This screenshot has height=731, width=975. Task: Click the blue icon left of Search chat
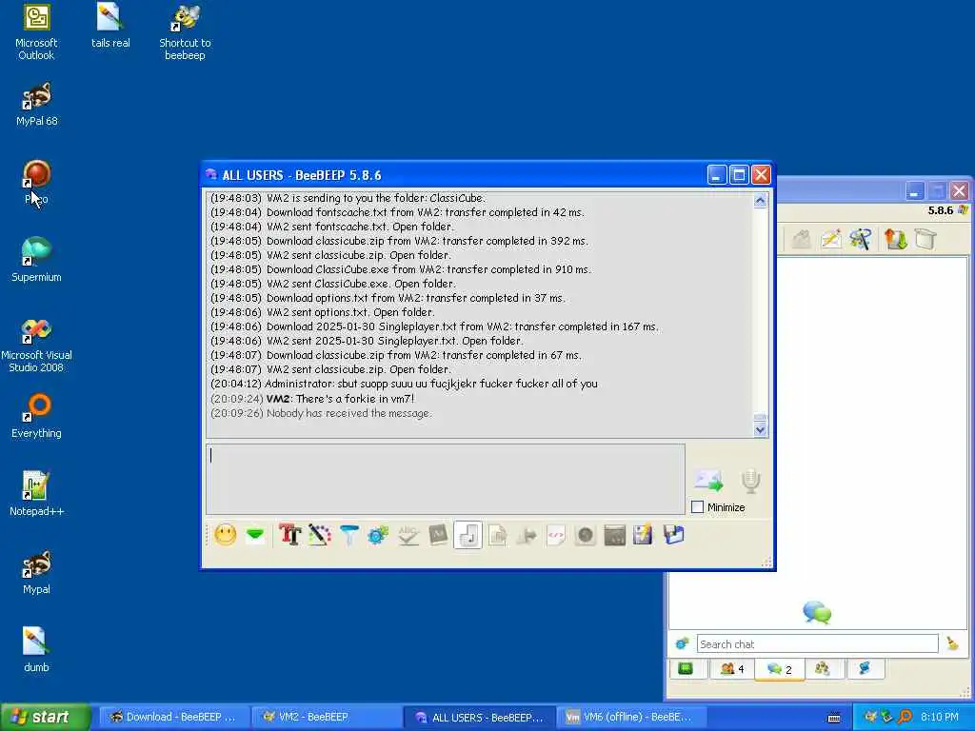(x=683, y=644)
